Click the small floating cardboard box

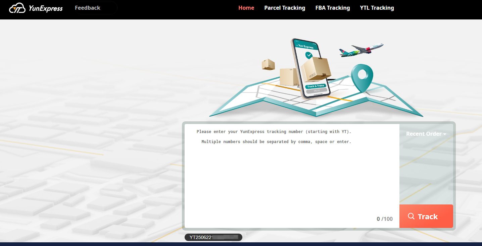(268, 64)
